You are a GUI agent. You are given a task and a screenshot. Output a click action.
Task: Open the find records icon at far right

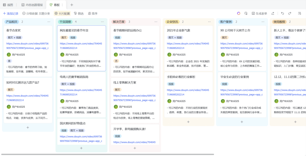299,13
